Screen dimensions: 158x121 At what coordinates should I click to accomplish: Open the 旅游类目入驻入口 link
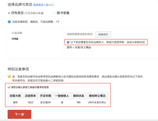pos(43,5)
